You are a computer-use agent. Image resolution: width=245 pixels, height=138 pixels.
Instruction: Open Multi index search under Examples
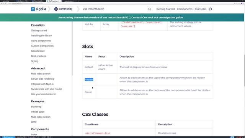[x=41, y=117]
